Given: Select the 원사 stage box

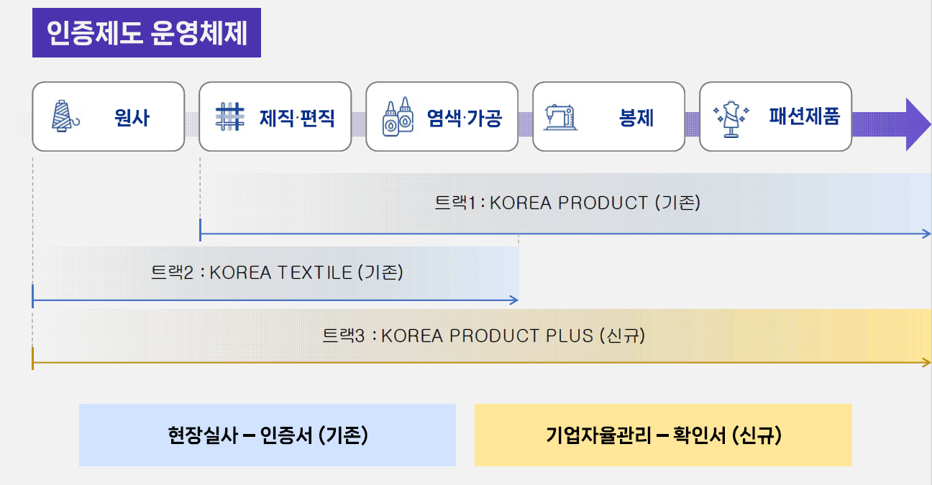Looking at the screenshot, I should (109, 116).
